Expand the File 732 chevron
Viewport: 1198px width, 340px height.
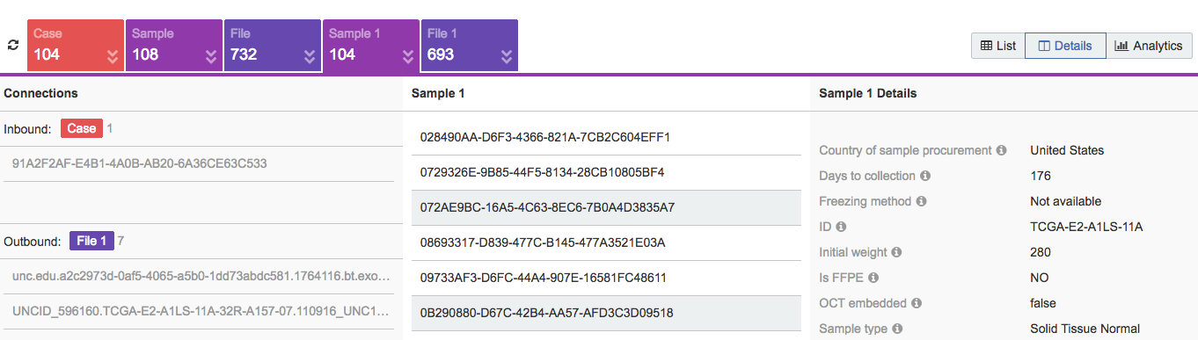[310, 57]
